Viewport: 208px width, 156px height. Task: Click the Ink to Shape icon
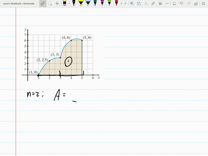139,3
